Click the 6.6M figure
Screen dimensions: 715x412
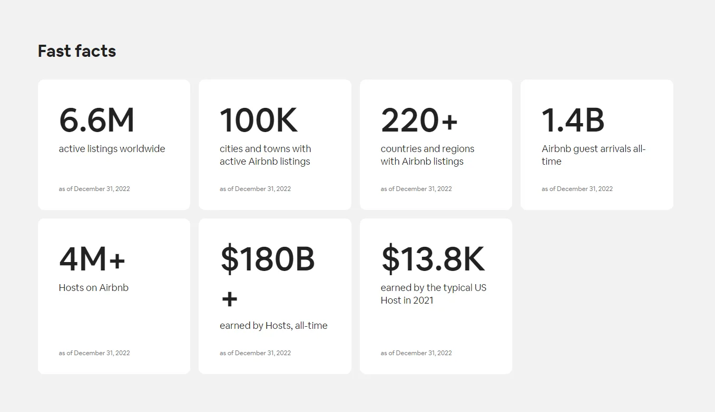[x=97, y=120]
